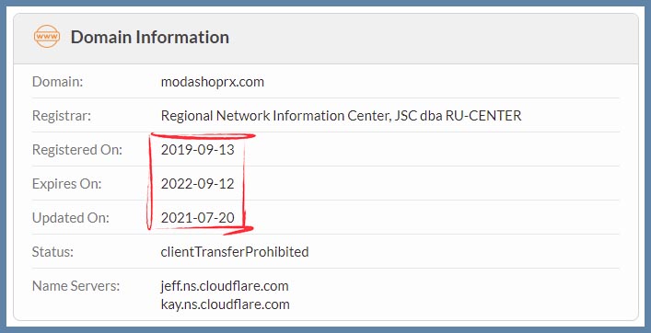Select the modashoprx.com domain value

pyautogui.click(x=212, y=82)
